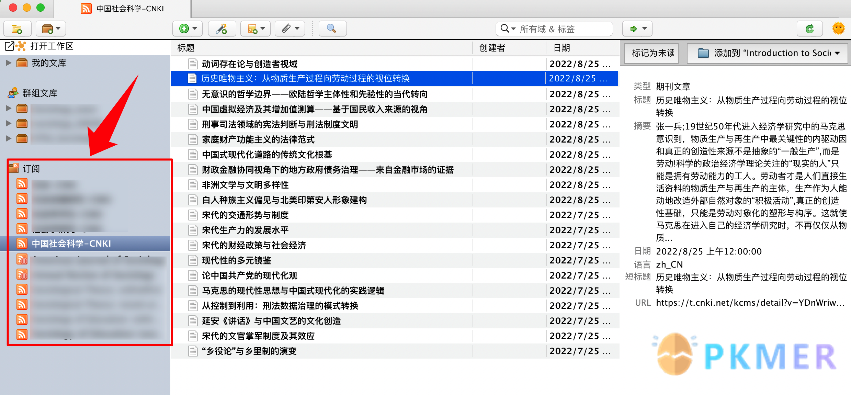
Task: Click the 摘要 abstract text
Action: (x=751, y=182)
